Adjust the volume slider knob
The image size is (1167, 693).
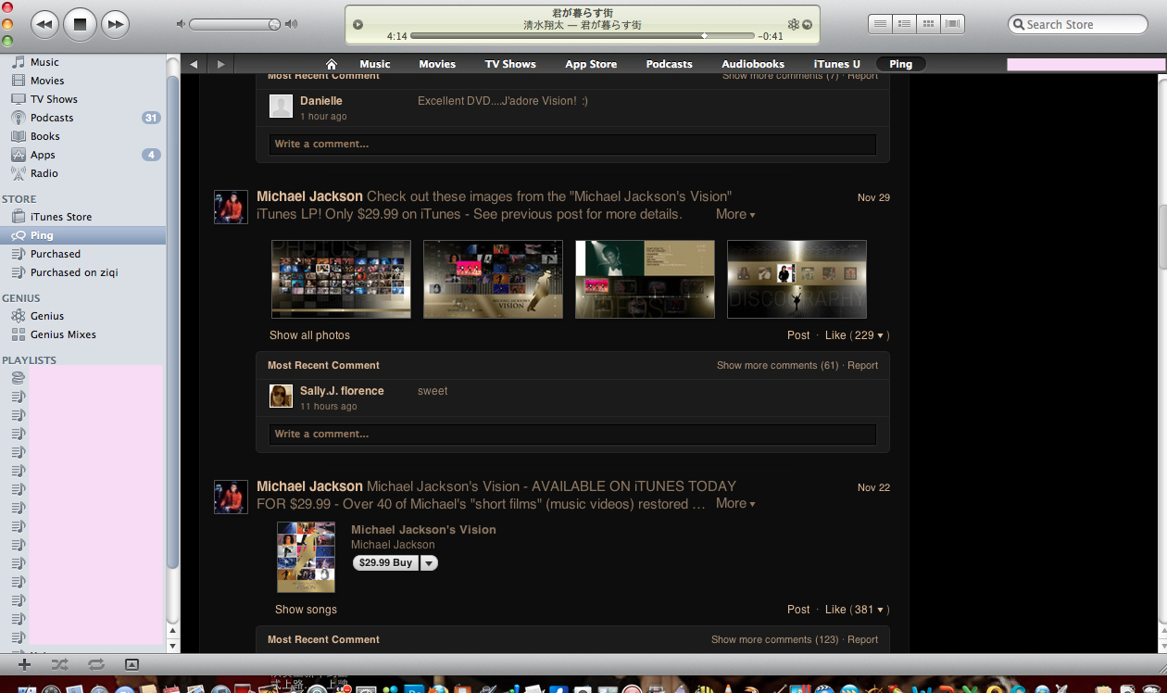click(x=274, y=24)
